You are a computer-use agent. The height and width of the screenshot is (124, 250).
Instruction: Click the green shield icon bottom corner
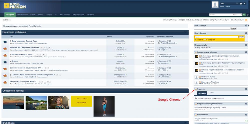tap(246, 121)
